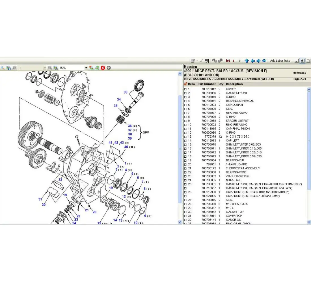Go to previous page using red left arrow
This screenshot has height=282, width=311.
pos(234,61)
